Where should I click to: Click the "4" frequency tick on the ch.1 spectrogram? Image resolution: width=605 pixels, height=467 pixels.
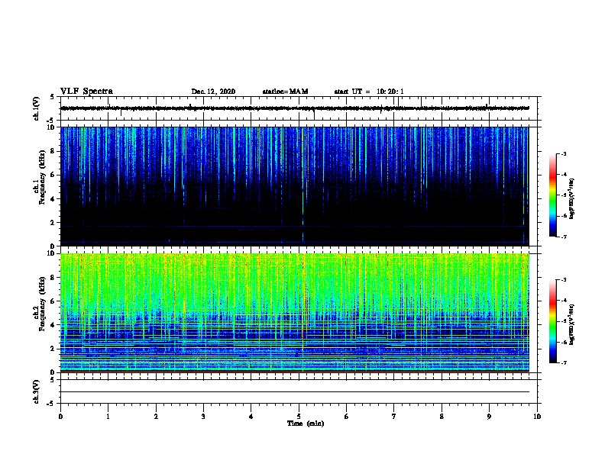click(53, 199)
